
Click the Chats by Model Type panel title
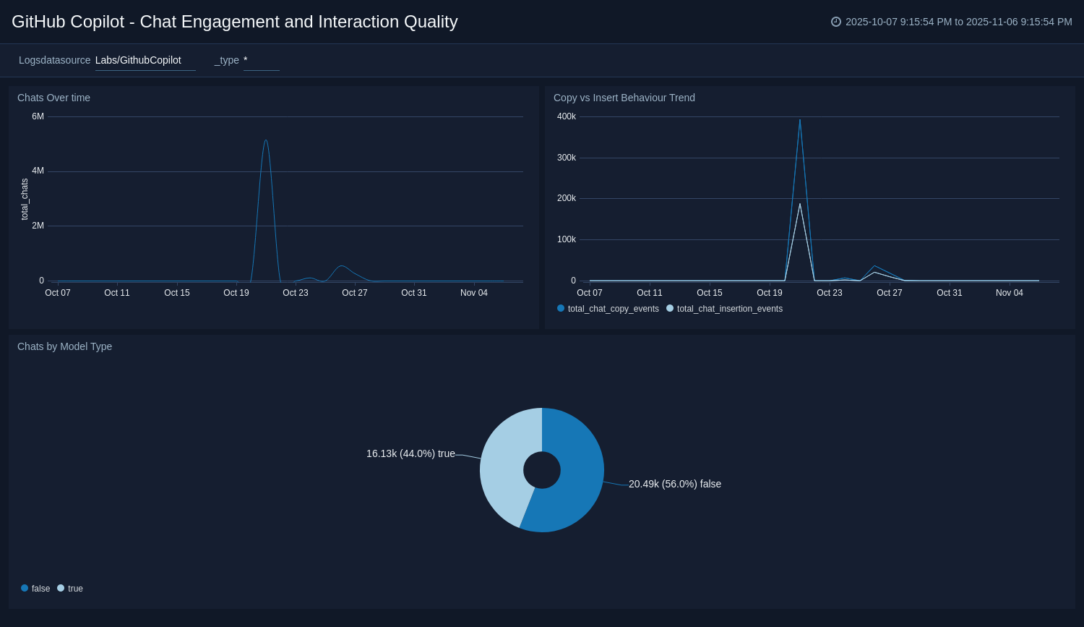(x=64, y=346)
